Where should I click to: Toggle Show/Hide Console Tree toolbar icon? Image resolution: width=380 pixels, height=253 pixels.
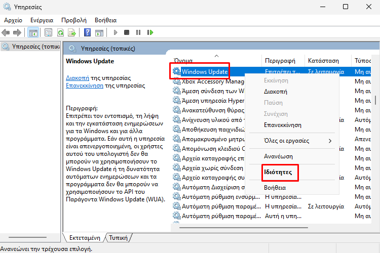pos(33,32)
